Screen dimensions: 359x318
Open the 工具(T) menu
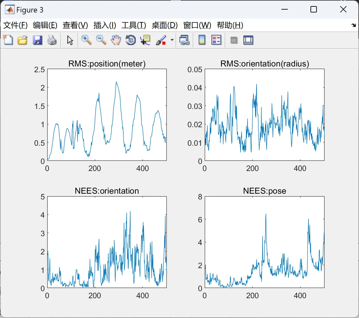coord(134,25)
